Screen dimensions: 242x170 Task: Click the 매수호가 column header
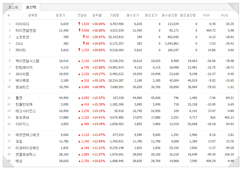[x=133, y=15]
